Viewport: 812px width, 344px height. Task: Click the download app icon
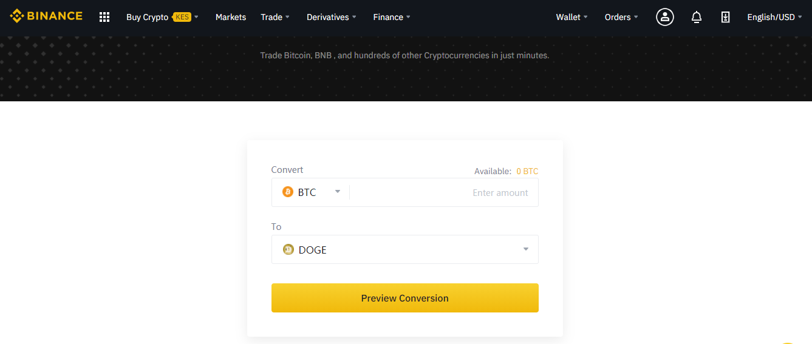(725, 17)
